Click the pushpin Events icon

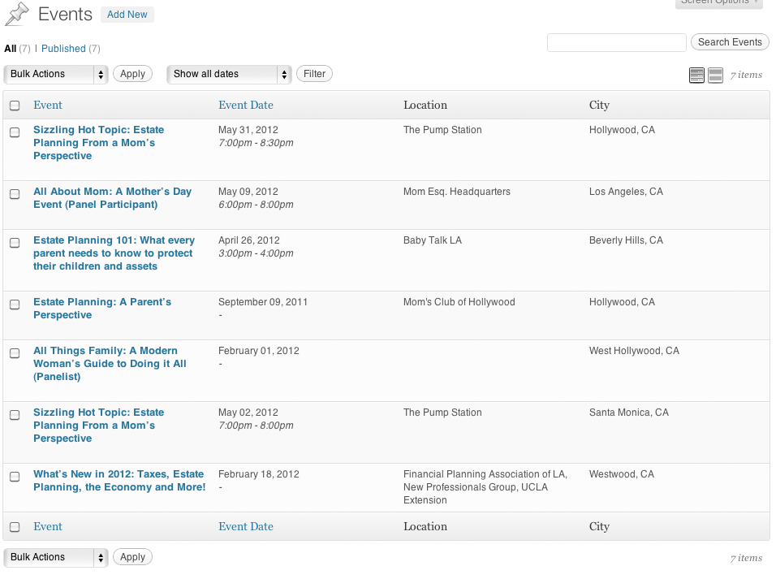(17, 14)
